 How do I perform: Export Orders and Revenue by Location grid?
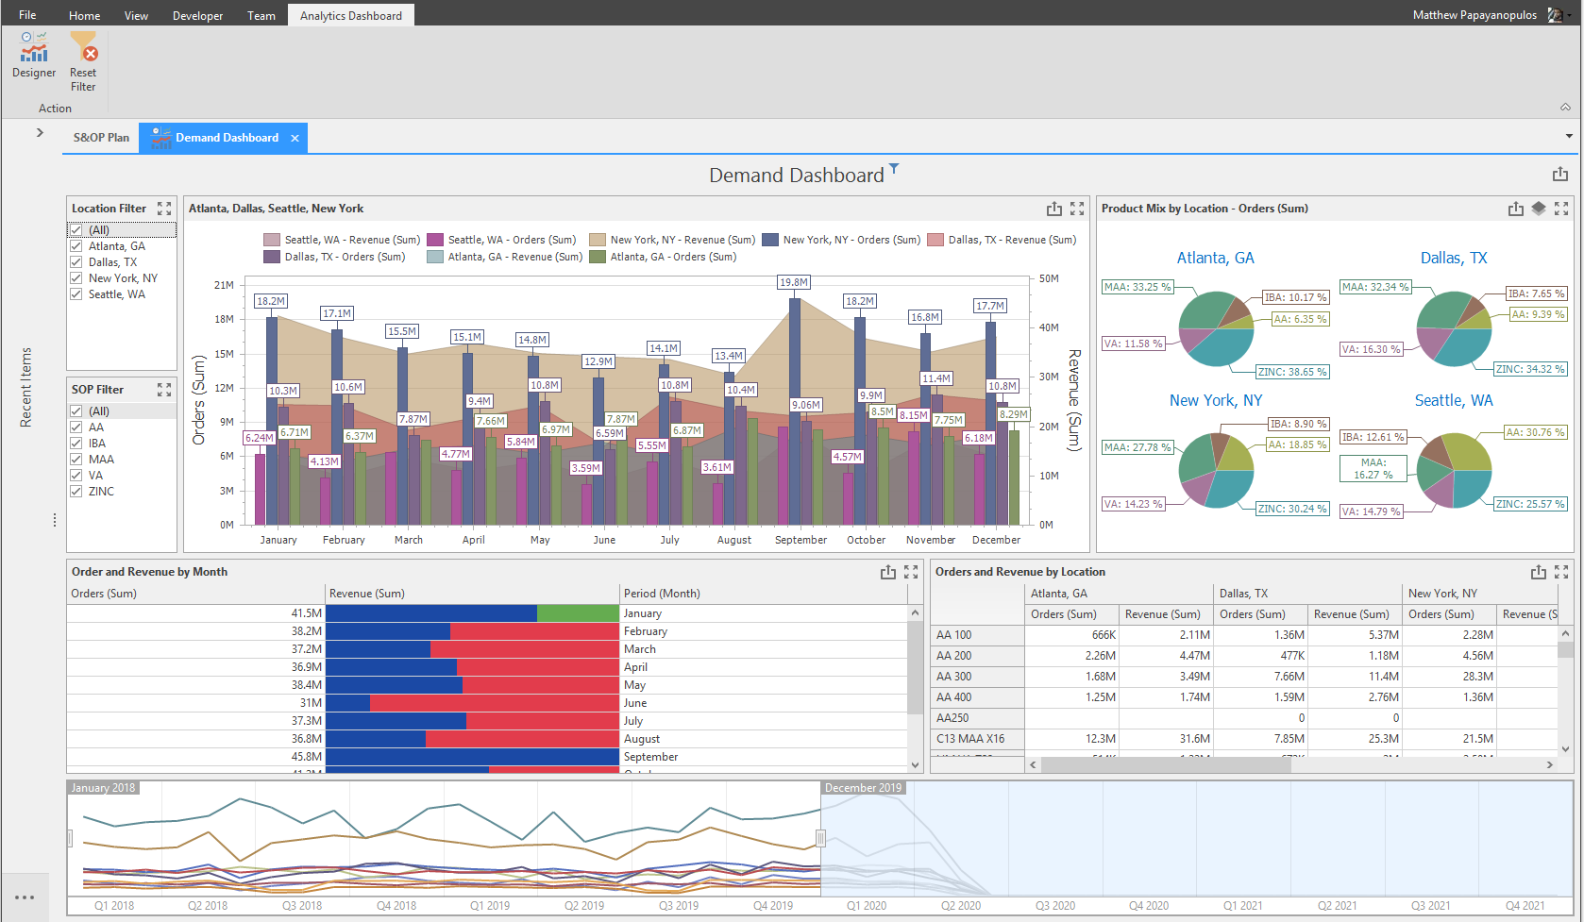click(1539, 572)
